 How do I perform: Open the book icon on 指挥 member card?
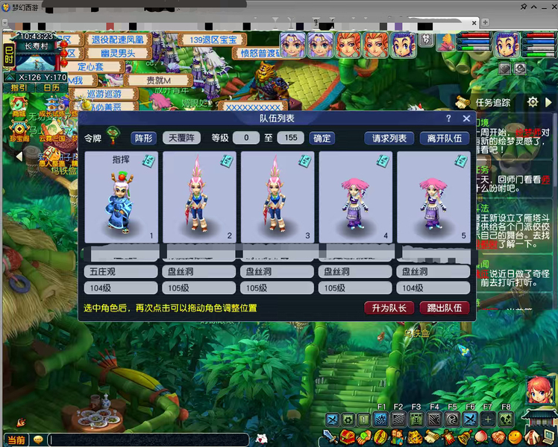pyautogui.click(x=148, y=161)
